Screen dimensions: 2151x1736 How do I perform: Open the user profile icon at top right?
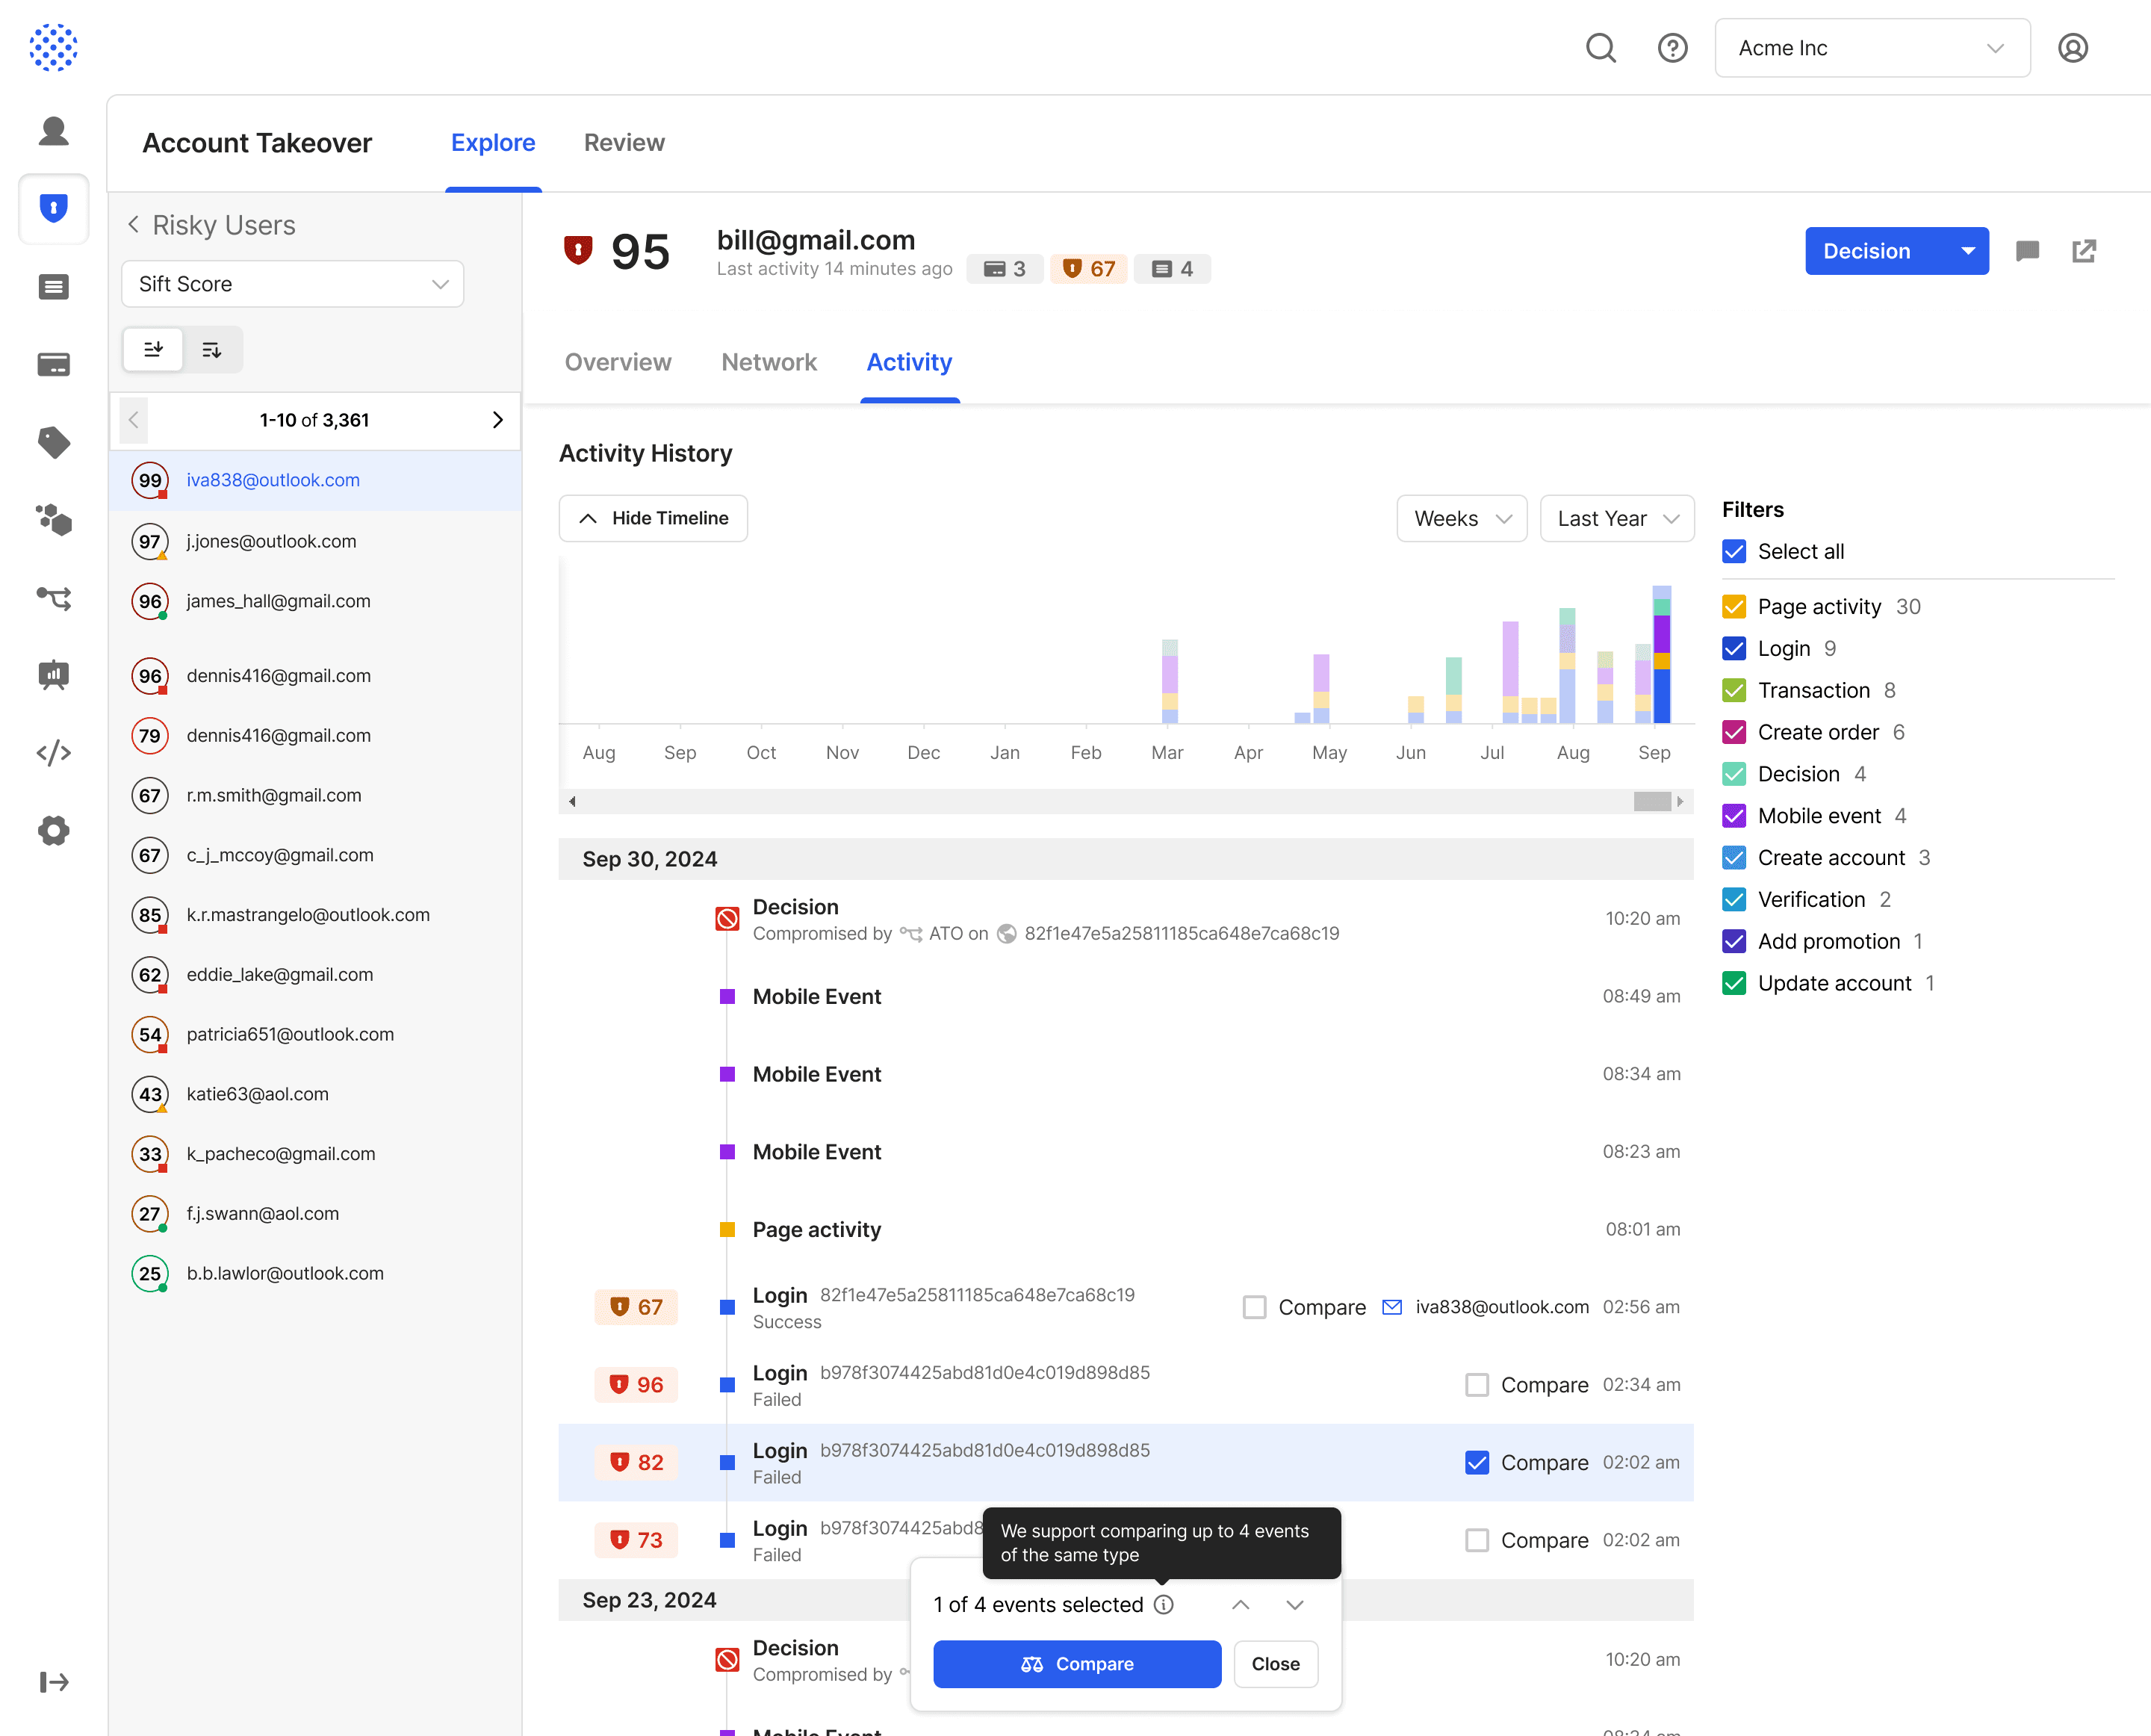[x=2072, y=48]
